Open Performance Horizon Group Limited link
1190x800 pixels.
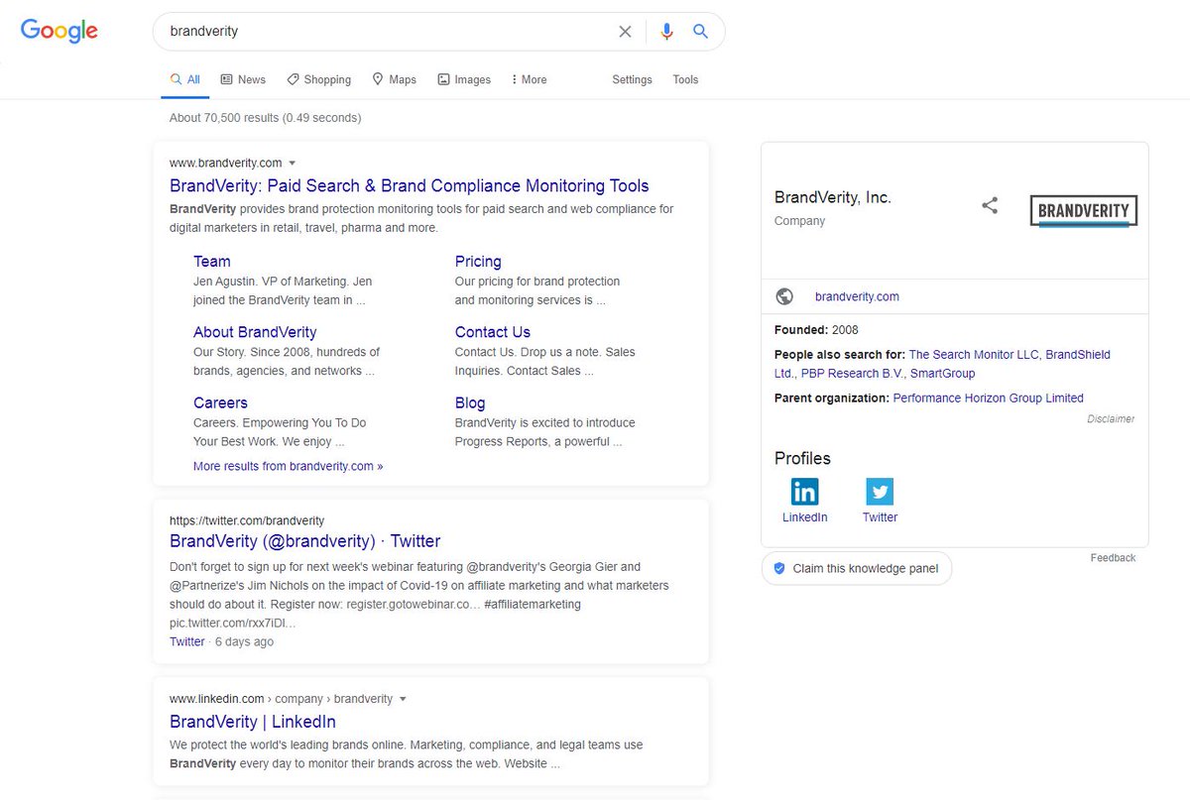(x=988, y=398)
